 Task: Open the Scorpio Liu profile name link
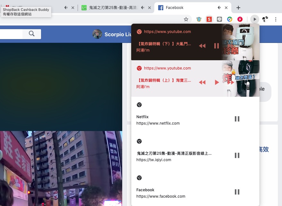coord(118,34)
